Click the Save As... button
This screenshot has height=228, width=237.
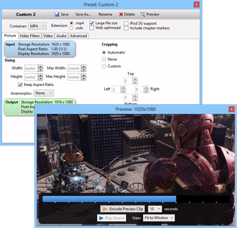pos(83,14)
